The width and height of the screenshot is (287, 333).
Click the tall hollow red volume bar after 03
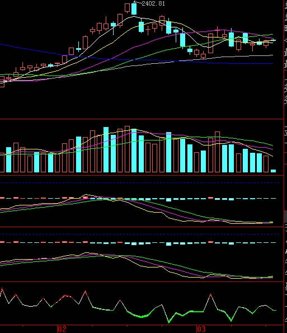coord(218,152)
